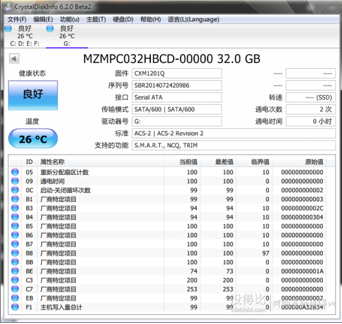Click the S.M.A.R.T., NCQ, TRIM features field
This screenshot has width=342, height=324.
pyautogui.click(x=234, y=146)
